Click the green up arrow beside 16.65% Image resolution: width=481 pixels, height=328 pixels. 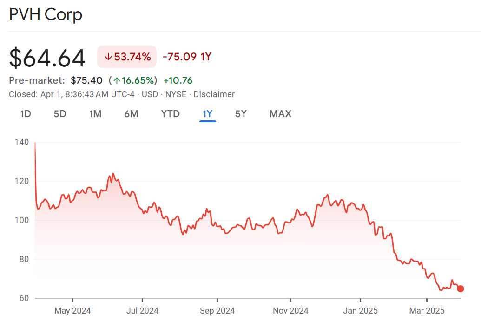click(x=116, y=81)
